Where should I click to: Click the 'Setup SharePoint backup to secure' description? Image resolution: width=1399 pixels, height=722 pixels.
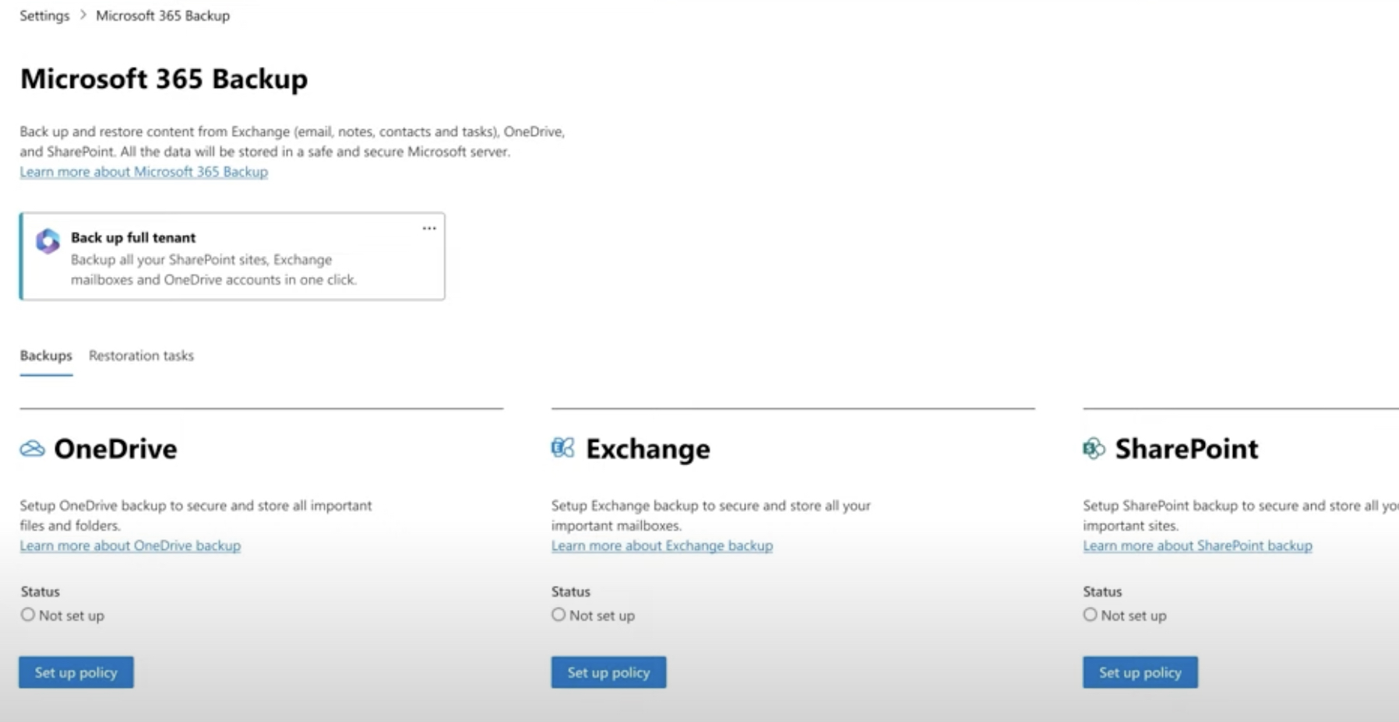point(1240,515)
